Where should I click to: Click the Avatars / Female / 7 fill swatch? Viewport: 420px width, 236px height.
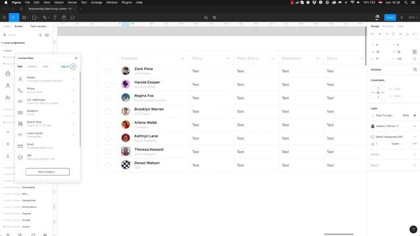[373, 126]
